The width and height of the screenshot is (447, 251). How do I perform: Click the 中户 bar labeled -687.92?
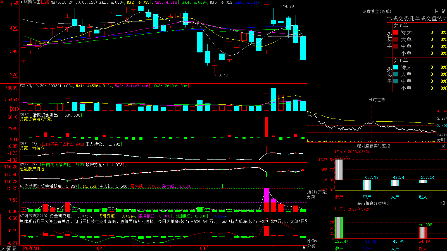[367, 185]
